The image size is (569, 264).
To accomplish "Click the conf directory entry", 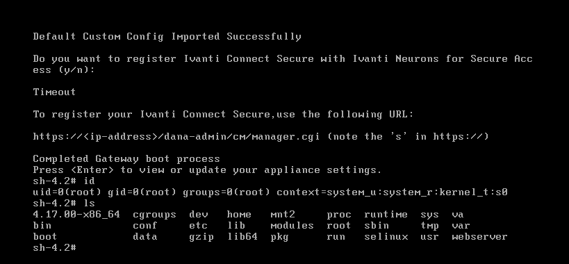I will [x=145, y=226].
